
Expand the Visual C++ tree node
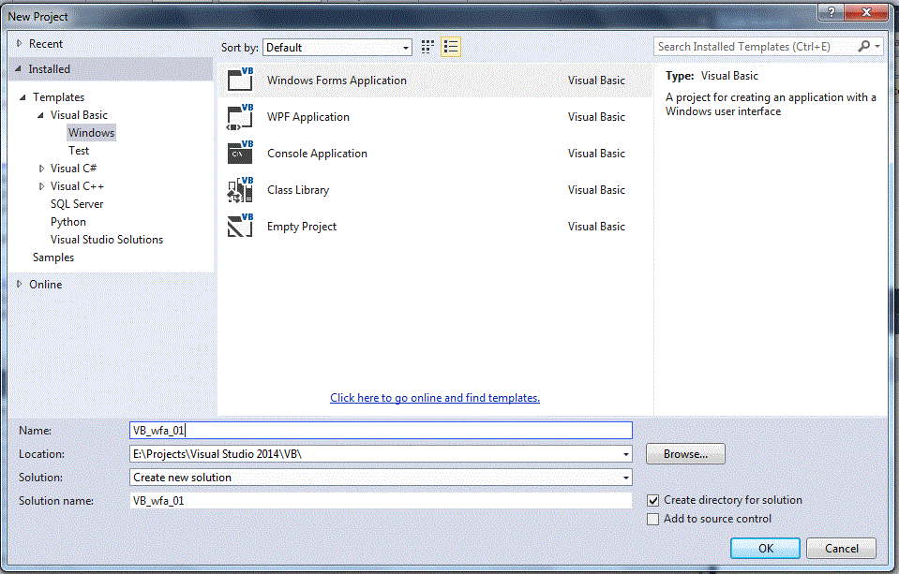point(41,186)
